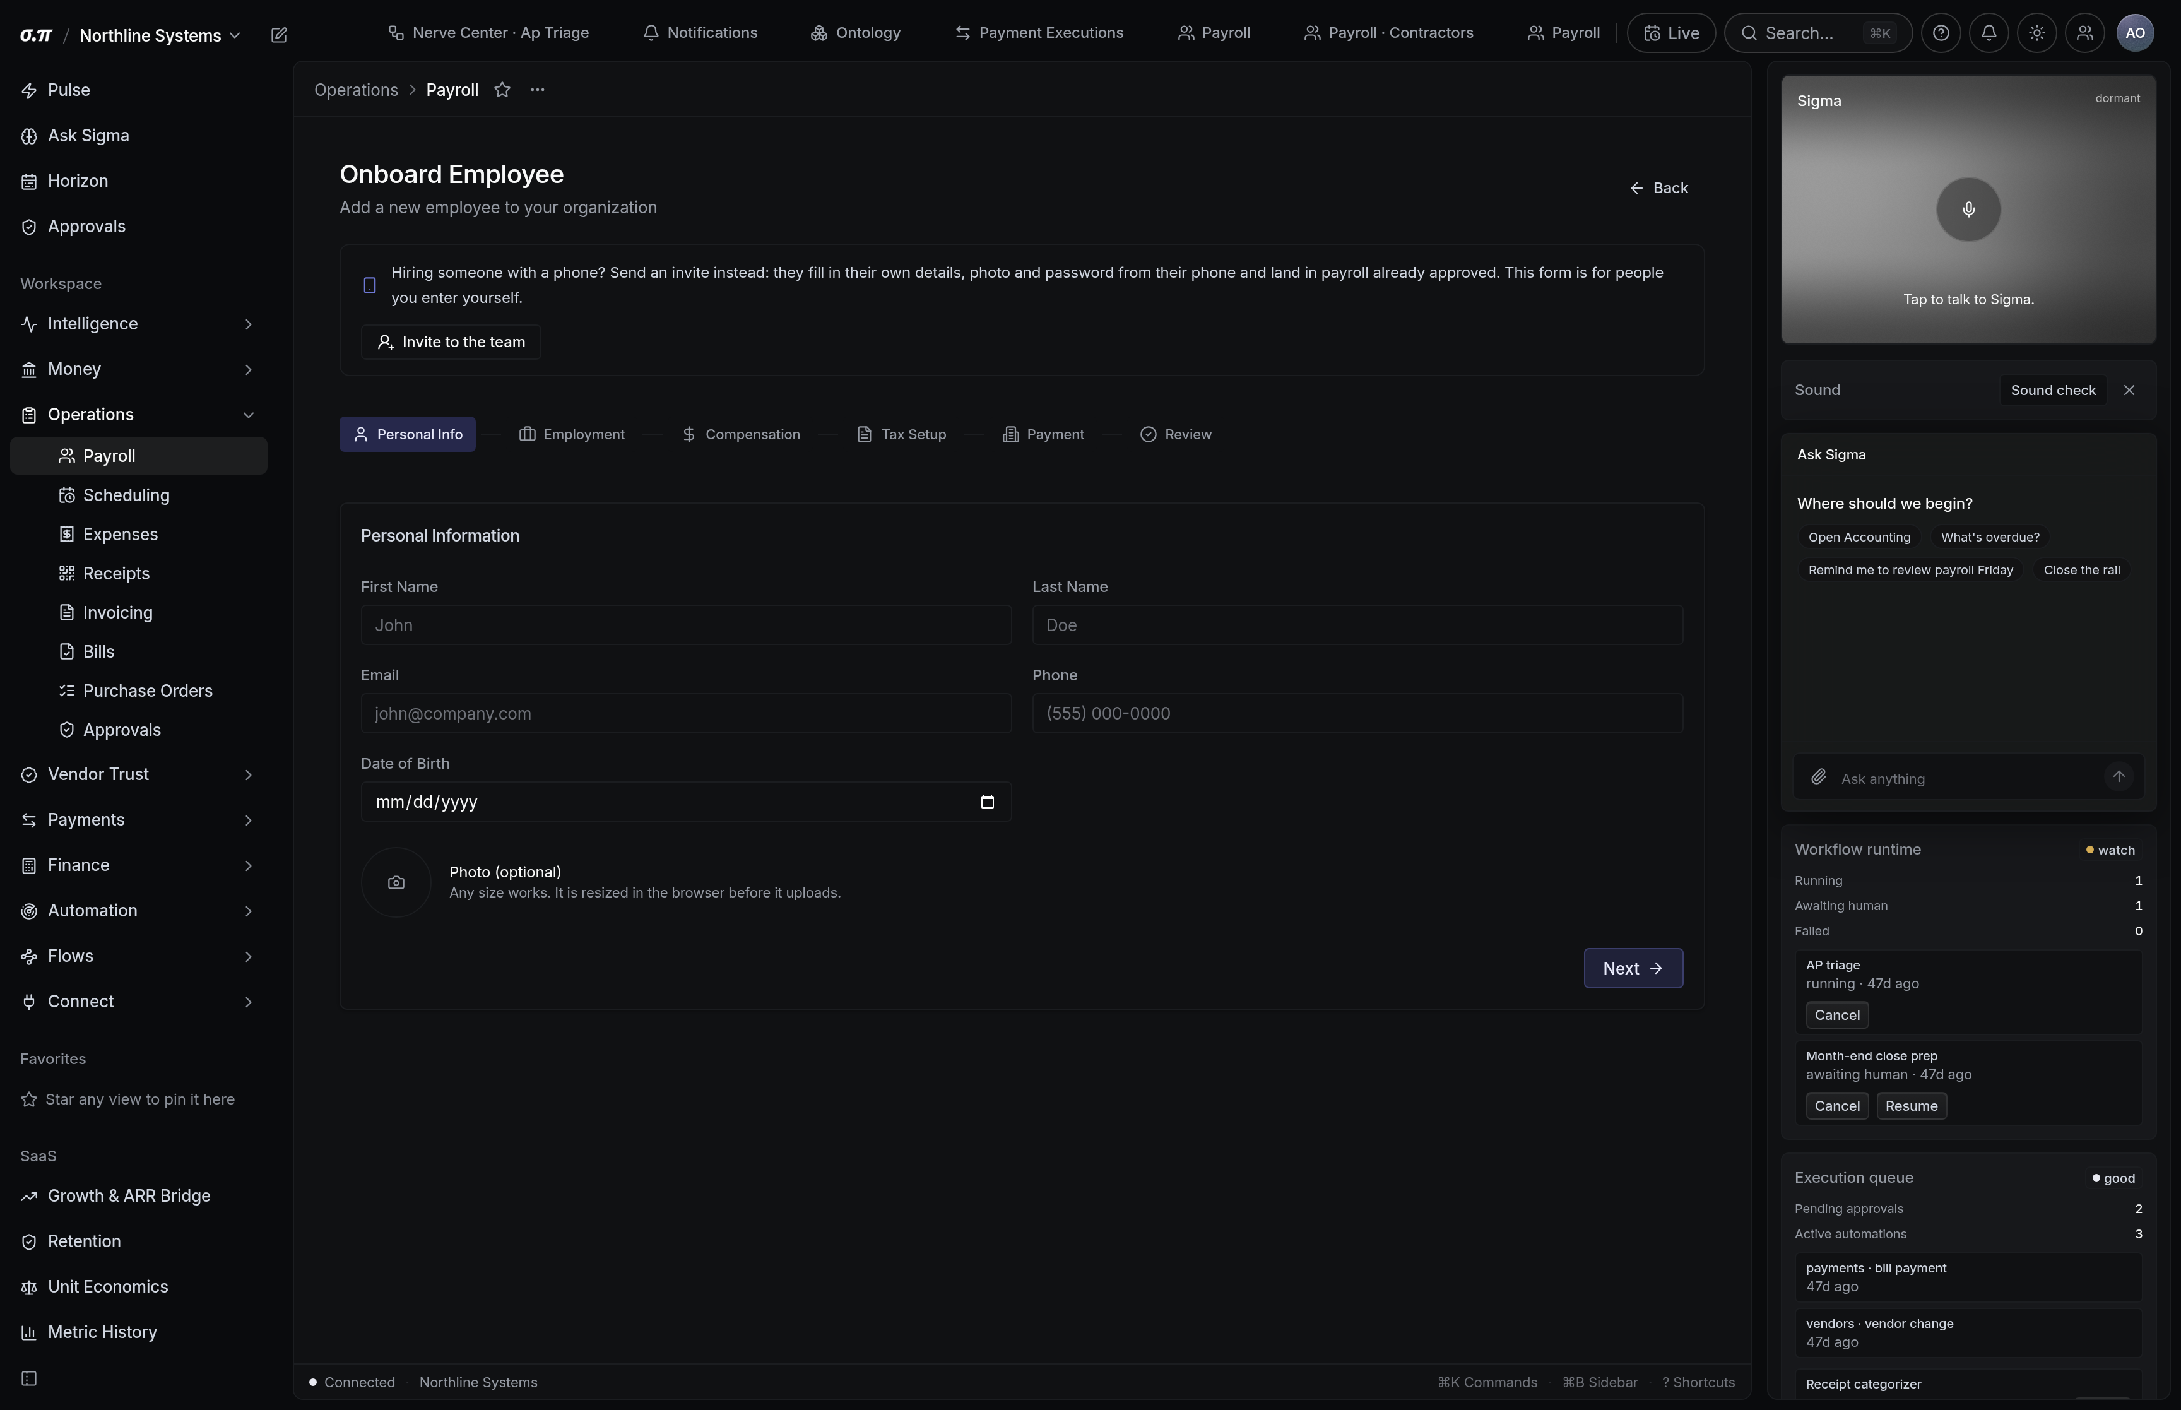Expand the Automation section
Viewport: 2181px width, 1410px height.
coord(138,911)
